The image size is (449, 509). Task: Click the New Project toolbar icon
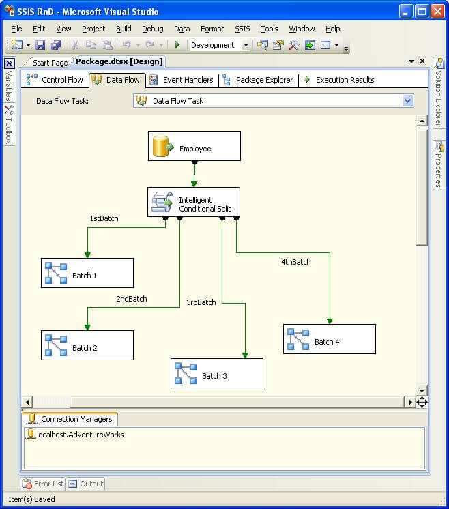pyautogui.click(x=16, y=45)
